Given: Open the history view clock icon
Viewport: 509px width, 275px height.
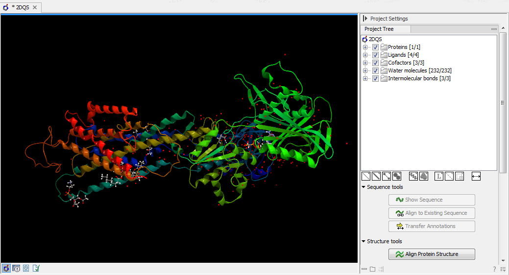Looking at the screenshot, I should pos(26,268).
